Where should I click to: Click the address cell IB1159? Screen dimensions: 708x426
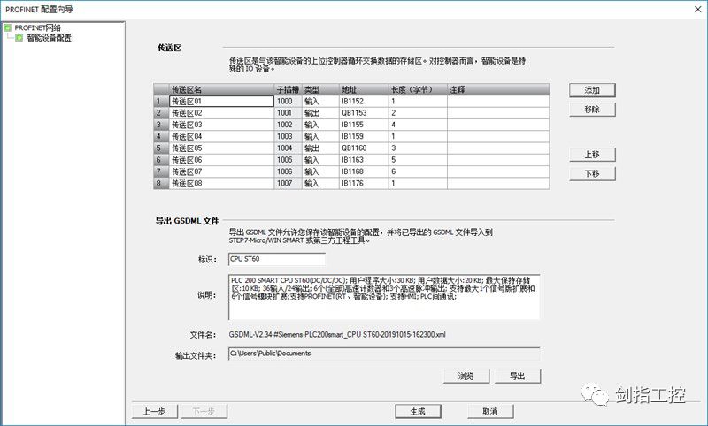364,137
